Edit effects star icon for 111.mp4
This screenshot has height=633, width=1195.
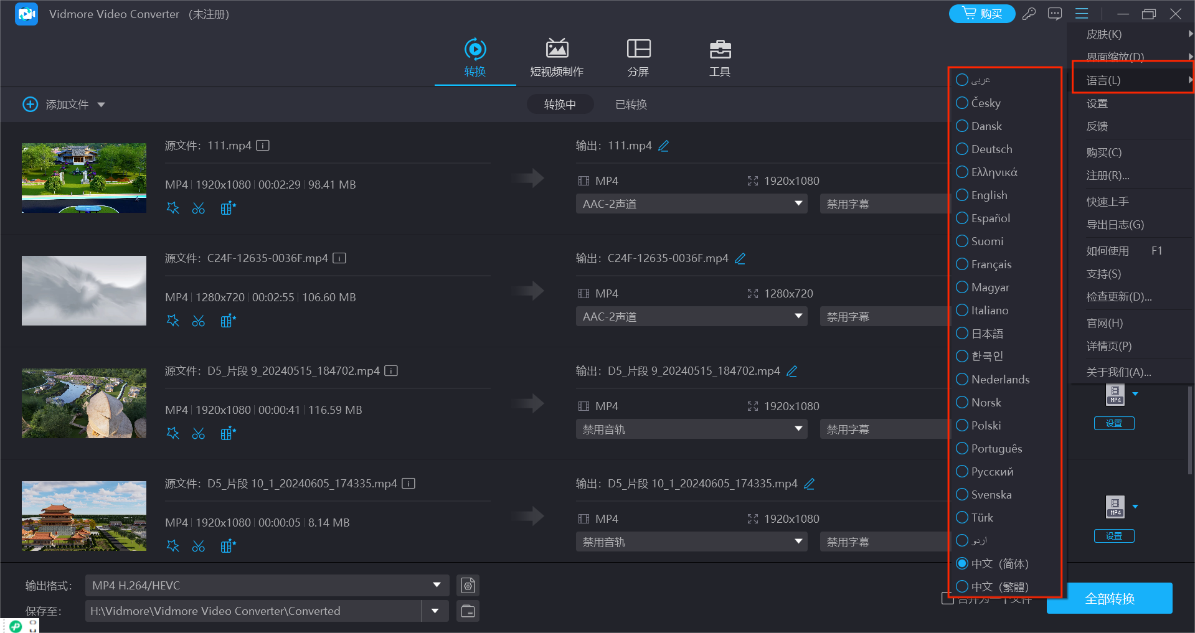pos(173,208)
